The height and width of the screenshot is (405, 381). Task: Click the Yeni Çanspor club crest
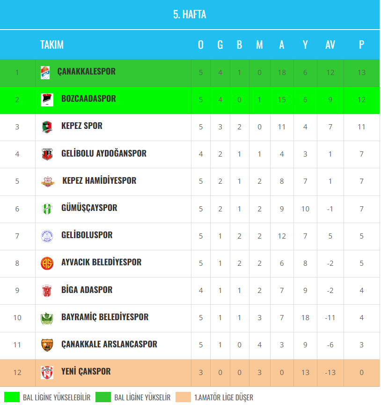tap(47, 372)
